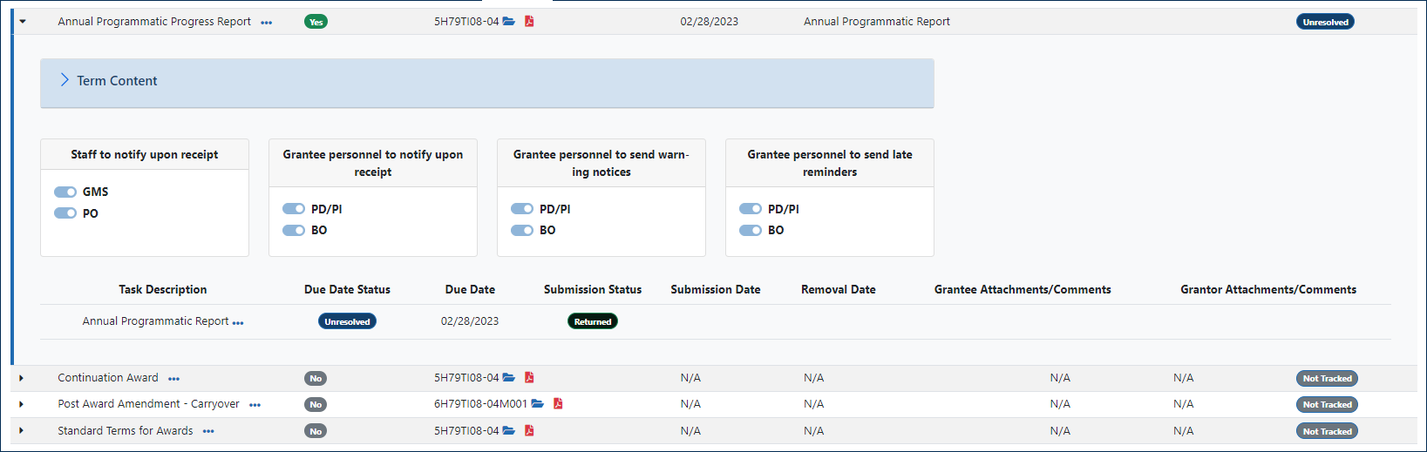Open ellipsis menu for Post Award Amendment - Carryover
1427x452 pixels.
click(x=255, y=405)
